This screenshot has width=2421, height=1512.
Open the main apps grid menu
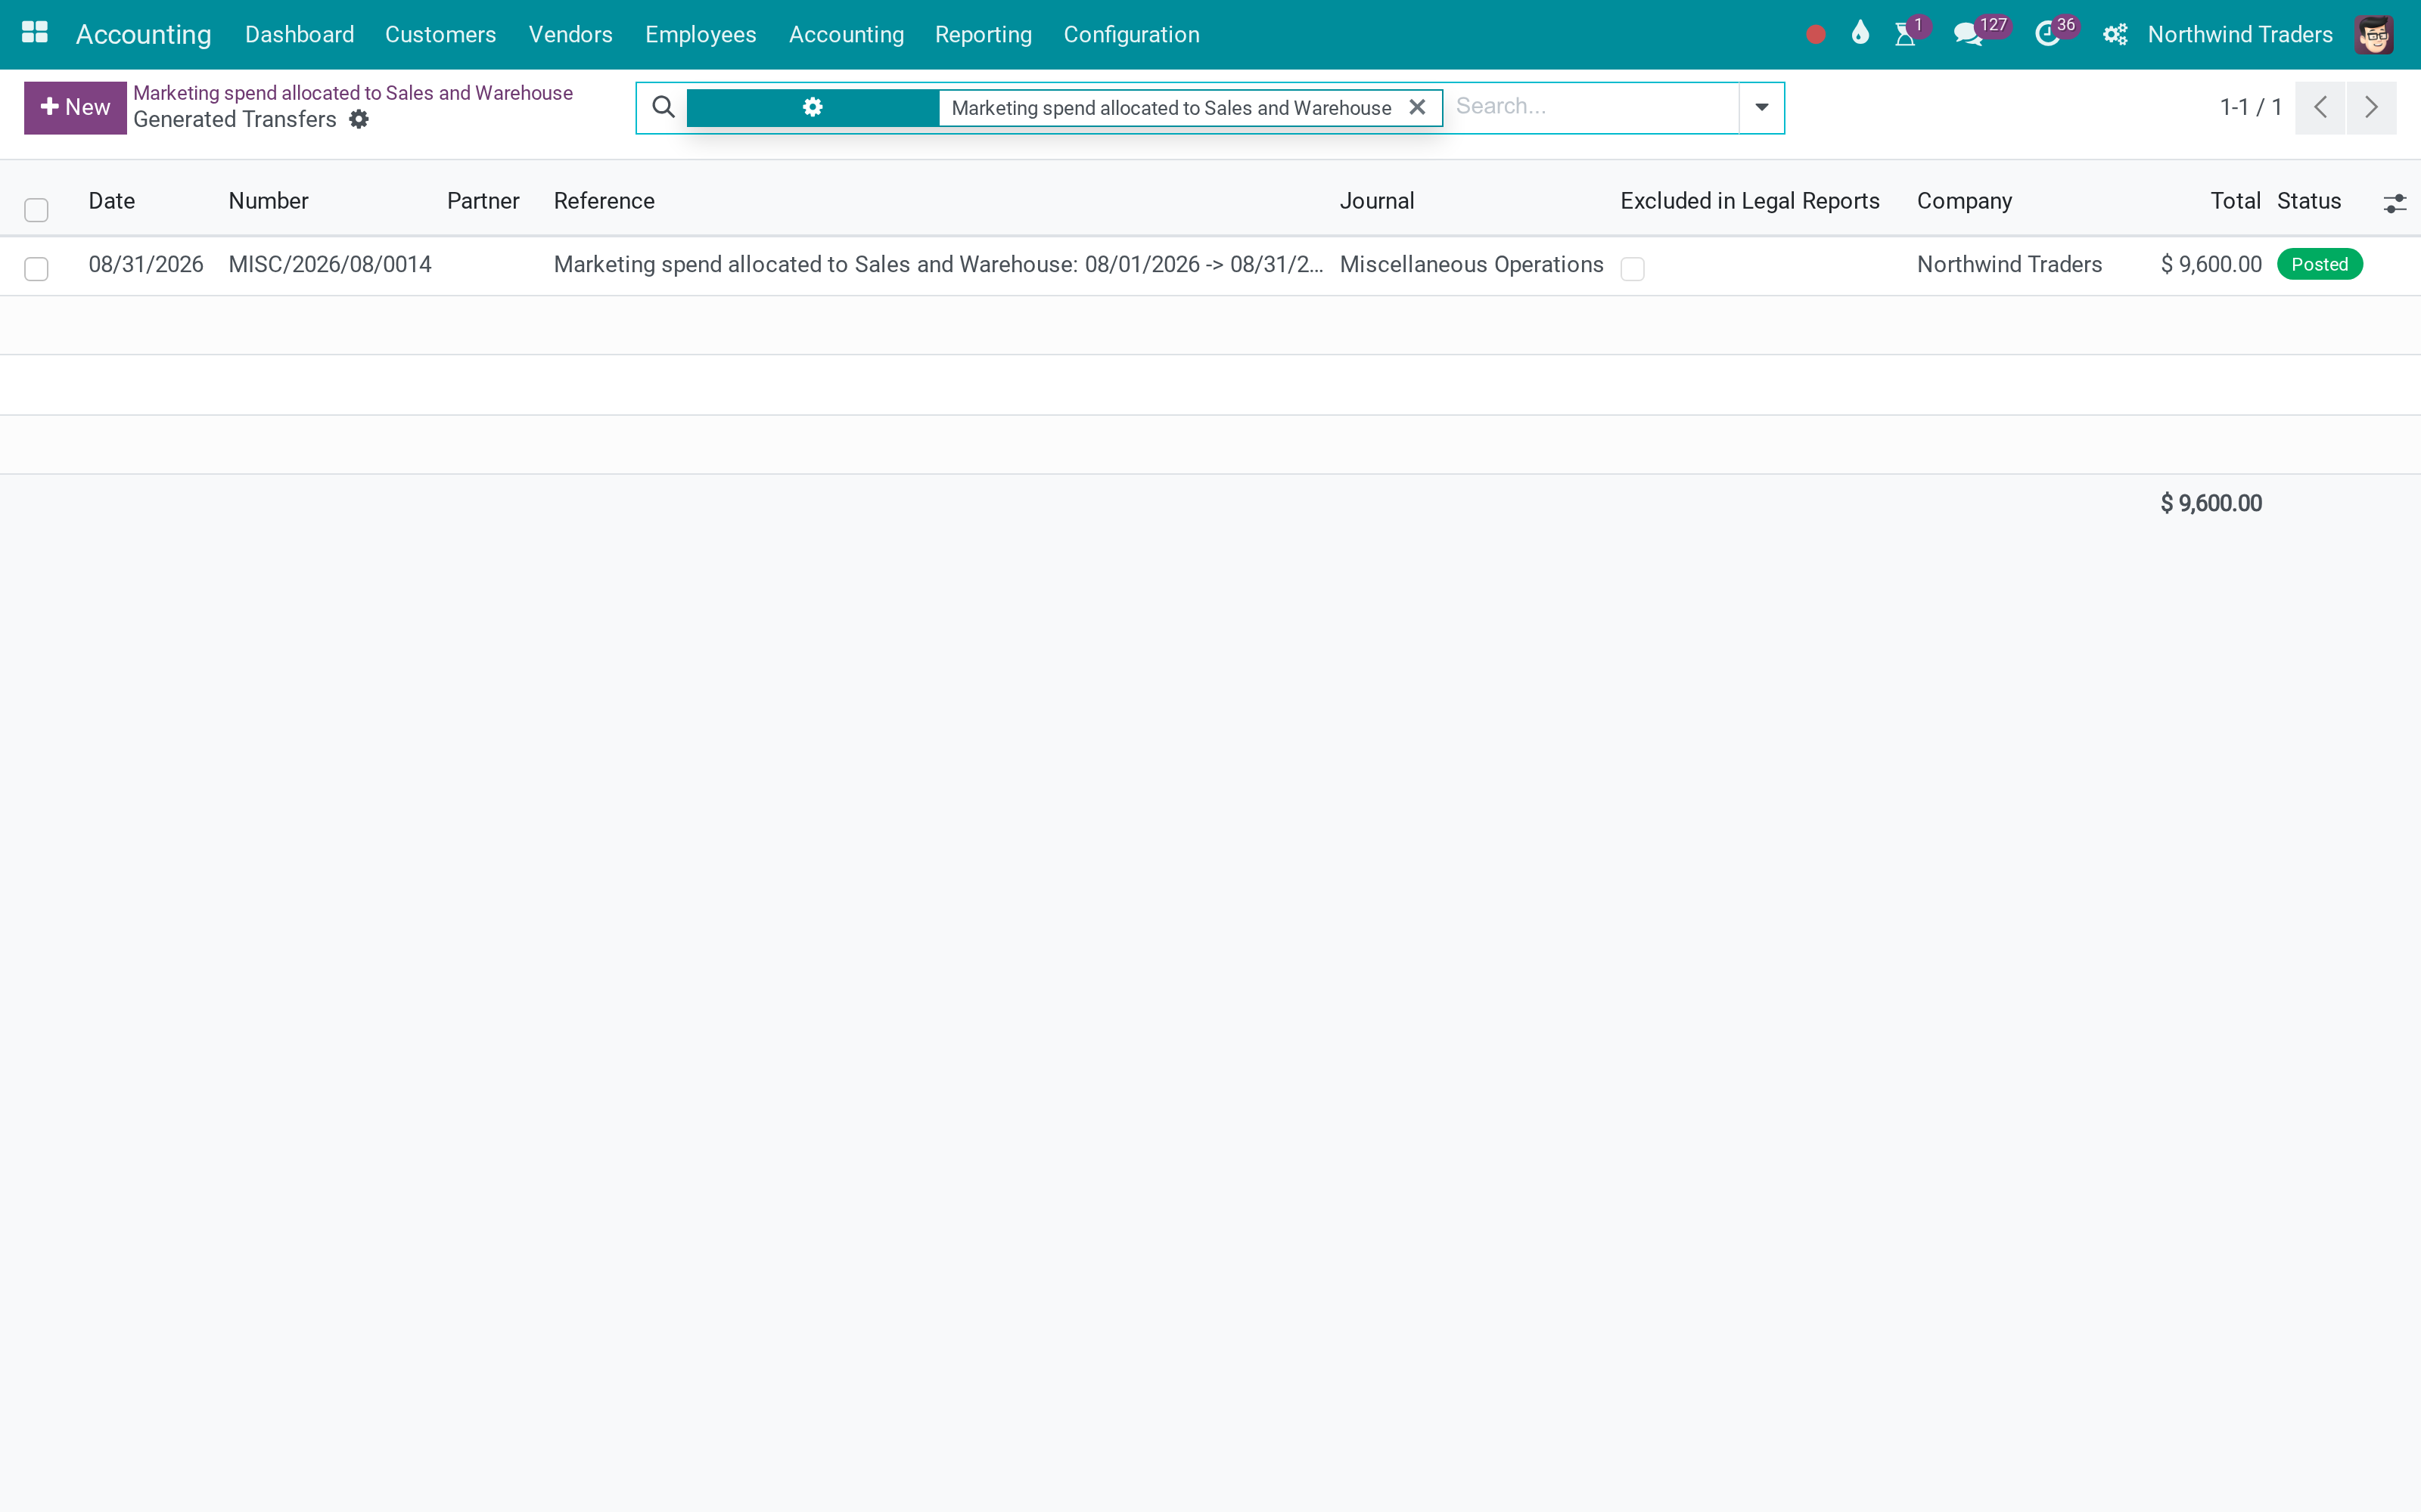pos(35,33)
